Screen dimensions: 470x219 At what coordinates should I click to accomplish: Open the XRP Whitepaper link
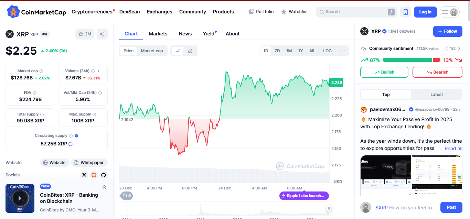[x=89, y=163]
